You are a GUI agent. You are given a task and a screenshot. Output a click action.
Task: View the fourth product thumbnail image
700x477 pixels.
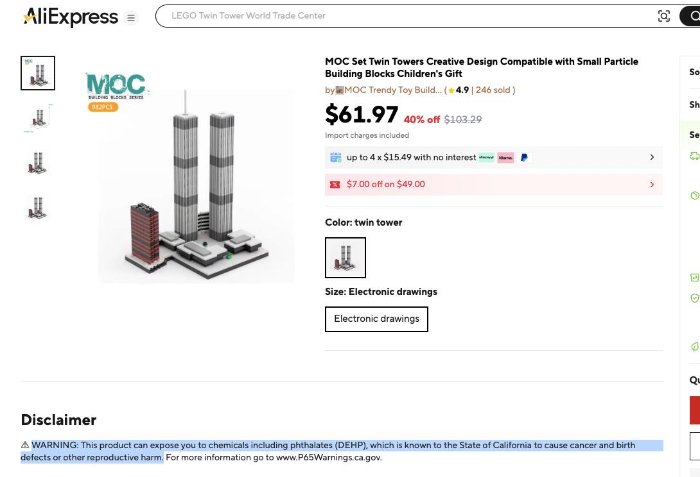38,208
